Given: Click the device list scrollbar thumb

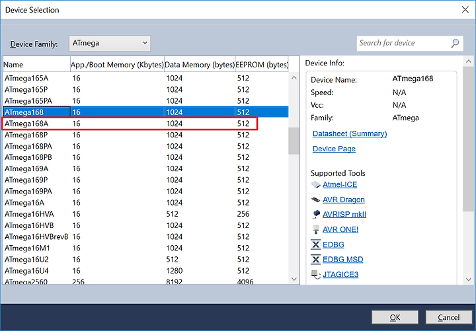Looking at the screenshot, I should click(294, 141).
